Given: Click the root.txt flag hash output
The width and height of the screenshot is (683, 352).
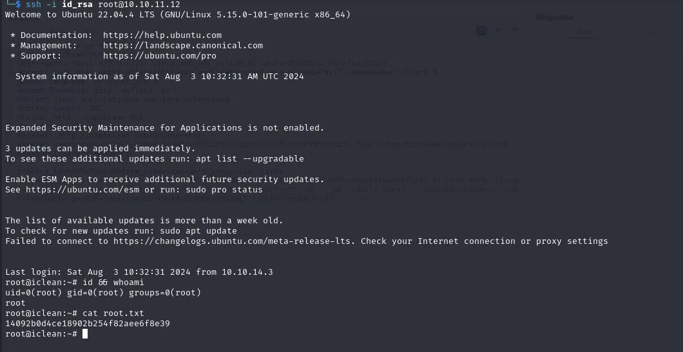Looking at the screenshot, I should pyautogui.click(x=87, y=324).
